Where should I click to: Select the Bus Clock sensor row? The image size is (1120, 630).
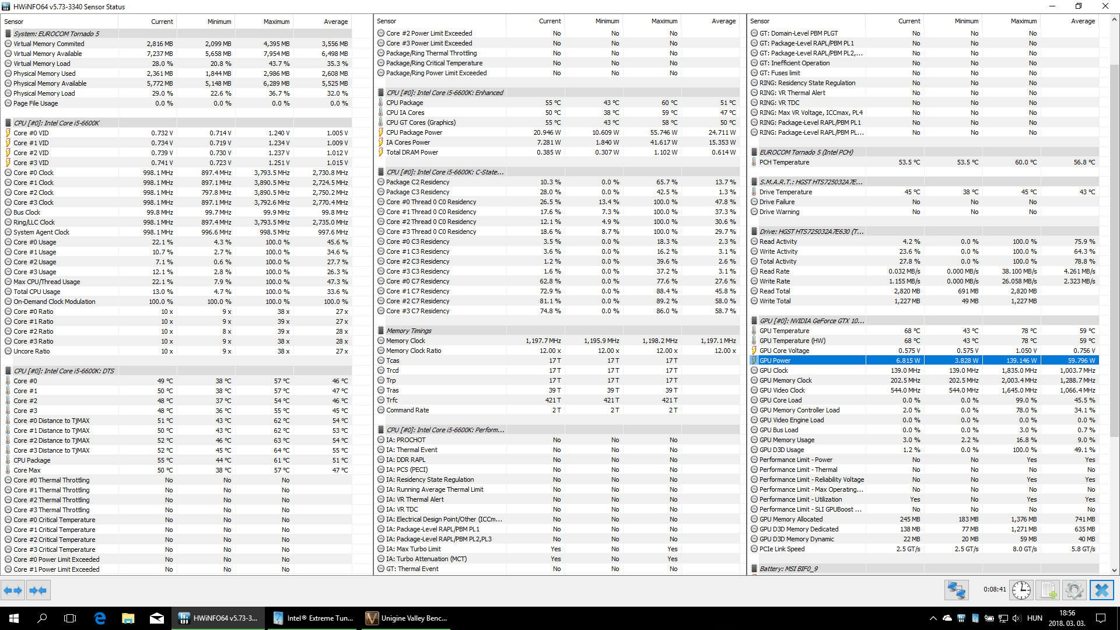pyautogui.click(x=177, y=212)
